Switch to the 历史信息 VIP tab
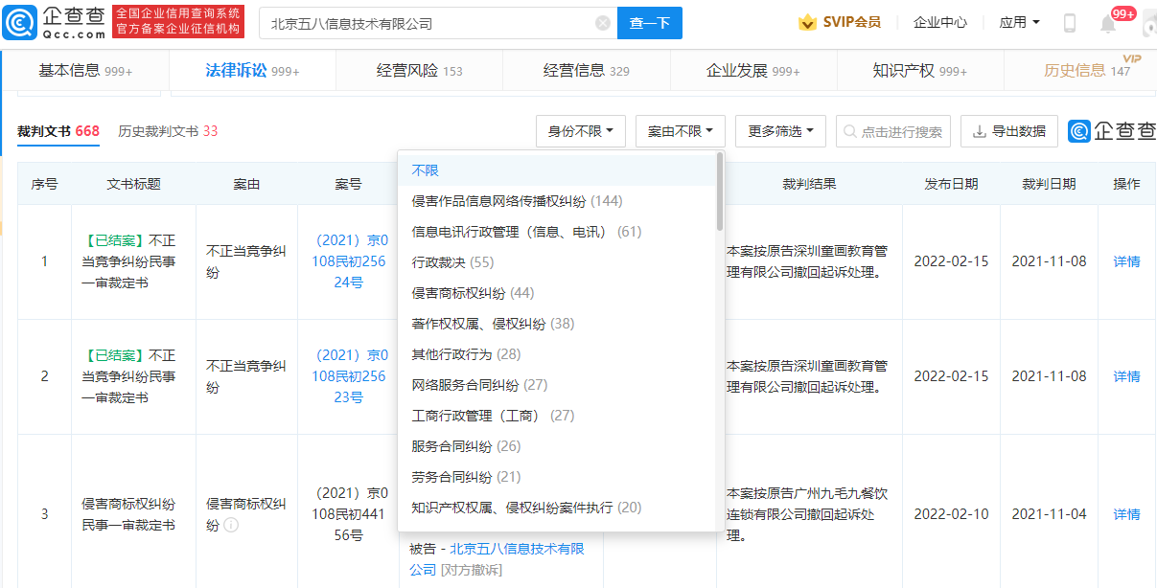Viewport: 1157px width, 588px height. coord(1086,71)
